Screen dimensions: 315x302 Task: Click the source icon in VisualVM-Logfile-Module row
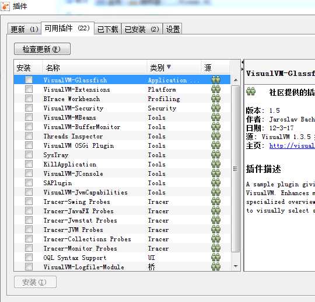pyautogui.click(x=216, y=267)
